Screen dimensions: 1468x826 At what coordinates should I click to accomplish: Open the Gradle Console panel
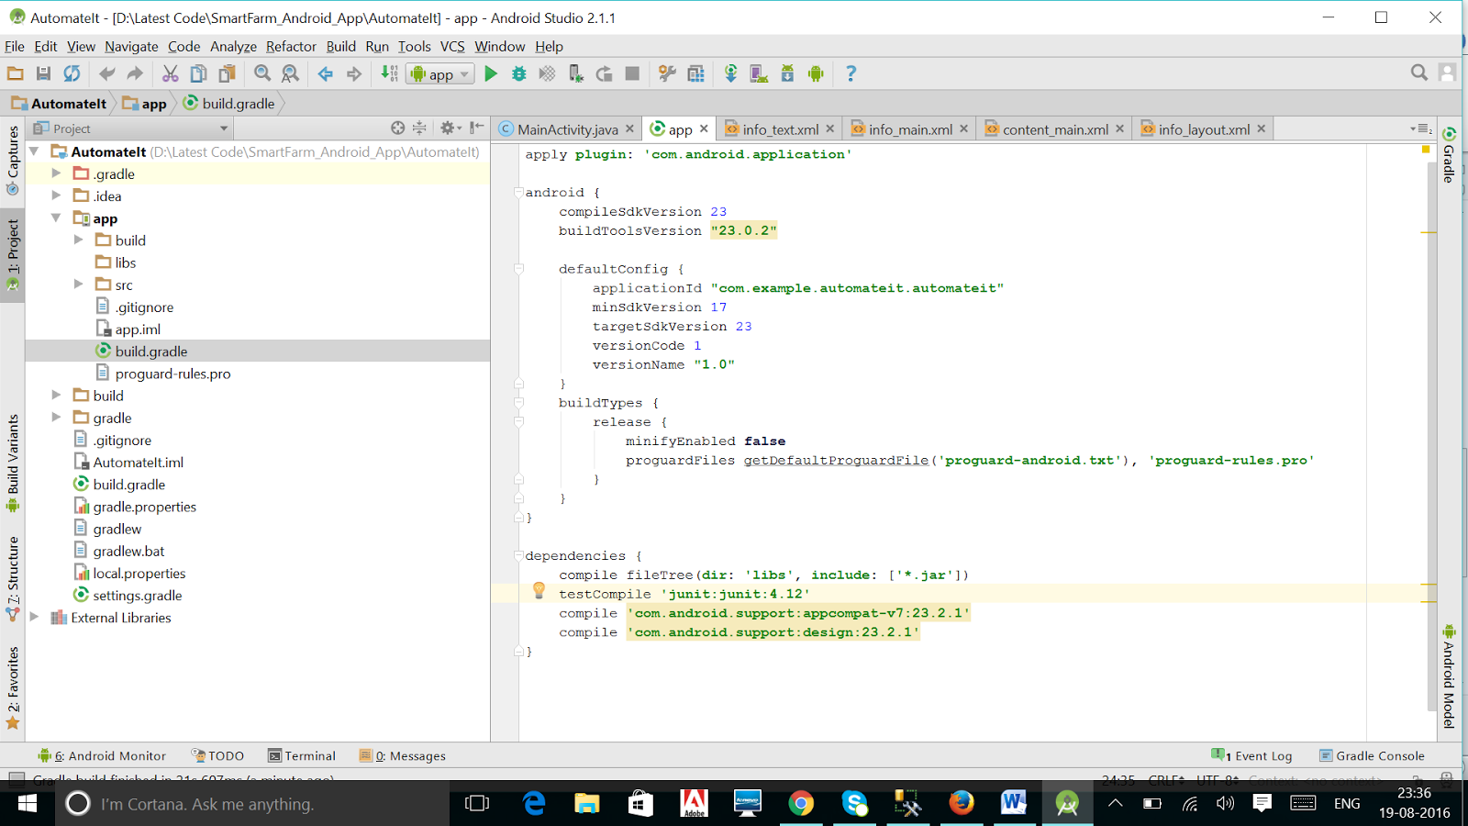(1372, 755)
